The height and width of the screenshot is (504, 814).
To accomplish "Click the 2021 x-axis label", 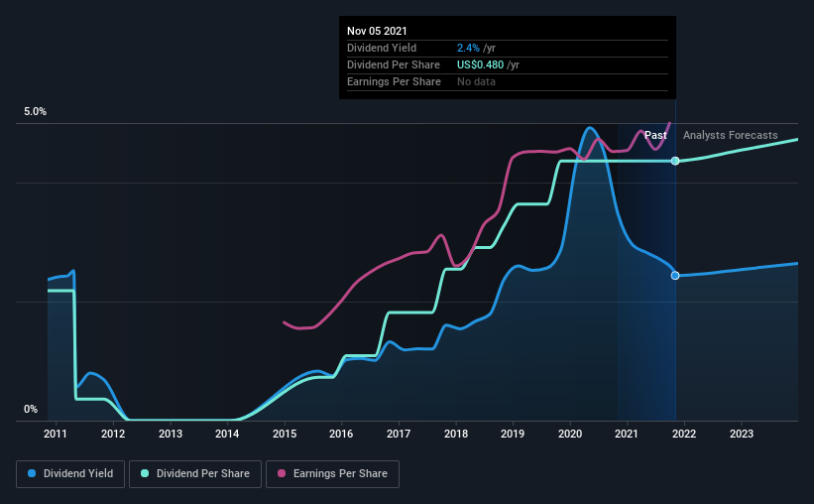I will pos(627,434).
